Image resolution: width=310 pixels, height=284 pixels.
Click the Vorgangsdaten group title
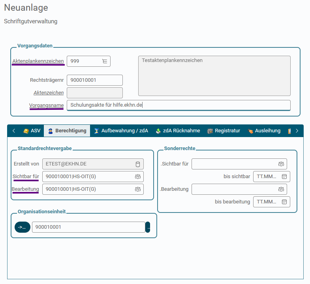[35, 46]
